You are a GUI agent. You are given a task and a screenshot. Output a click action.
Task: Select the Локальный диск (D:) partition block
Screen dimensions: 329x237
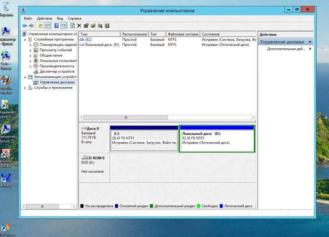click(217, 139)
